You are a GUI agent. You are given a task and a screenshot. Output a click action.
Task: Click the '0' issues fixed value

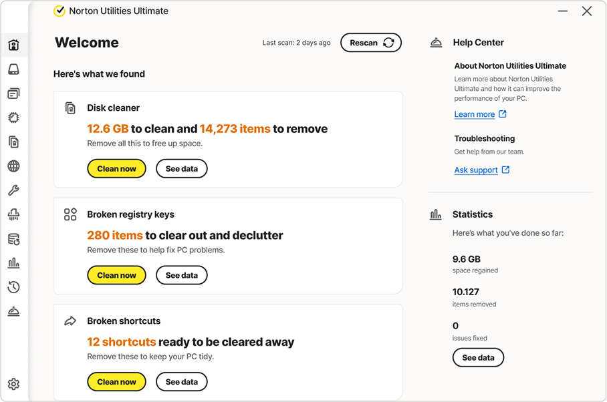[x=456, y=326]
